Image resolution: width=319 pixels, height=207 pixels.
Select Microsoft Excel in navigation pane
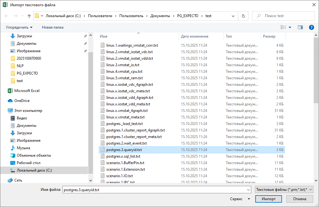pyautogui.click(x=27, y=91)
